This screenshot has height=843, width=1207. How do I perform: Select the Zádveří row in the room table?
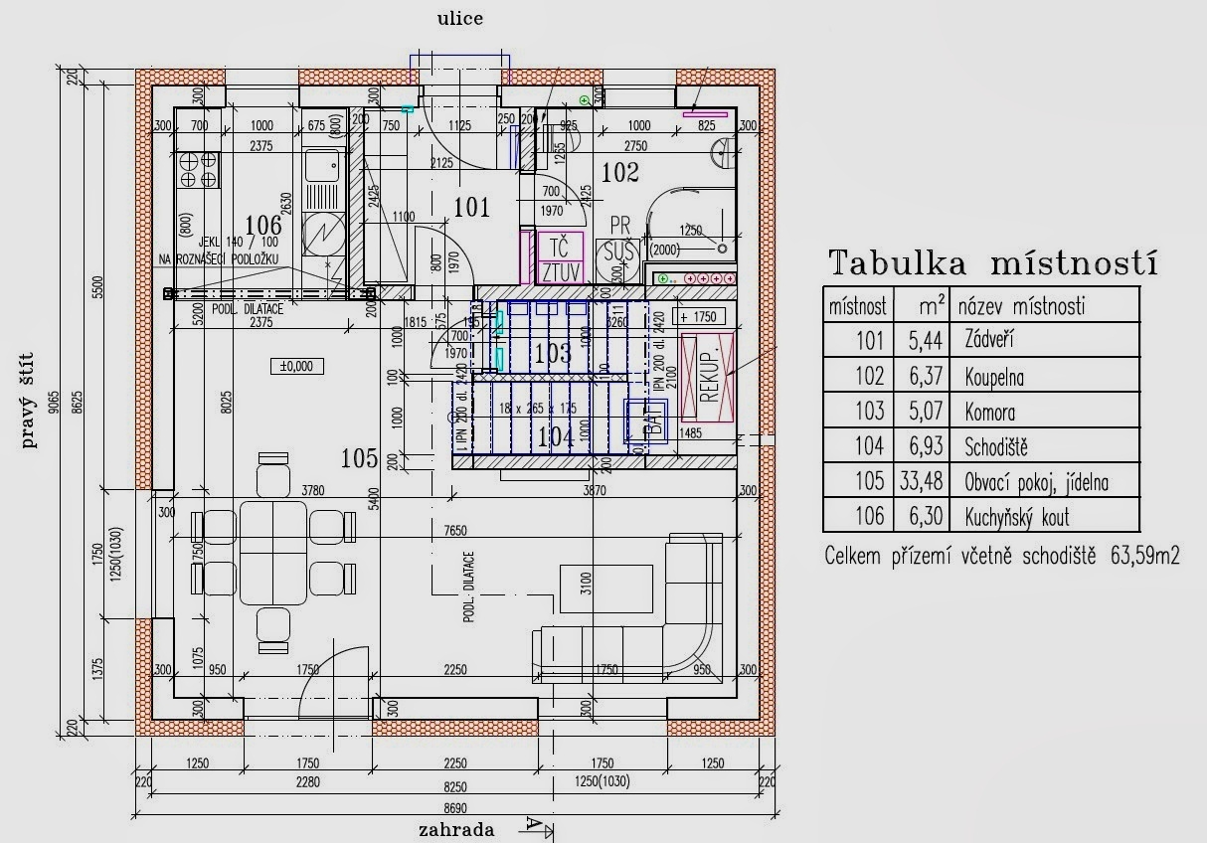point(980,341)
